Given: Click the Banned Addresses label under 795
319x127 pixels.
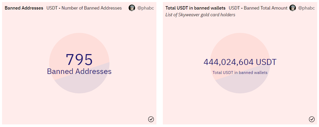Looking at the screenshot, I should coord(79,71).
